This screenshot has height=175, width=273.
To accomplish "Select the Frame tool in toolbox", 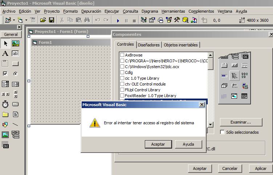I will click(x=5, y=64).
